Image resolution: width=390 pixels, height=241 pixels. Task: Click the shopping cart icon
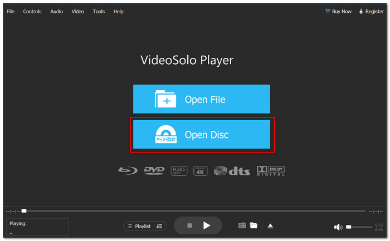(328, 11)
